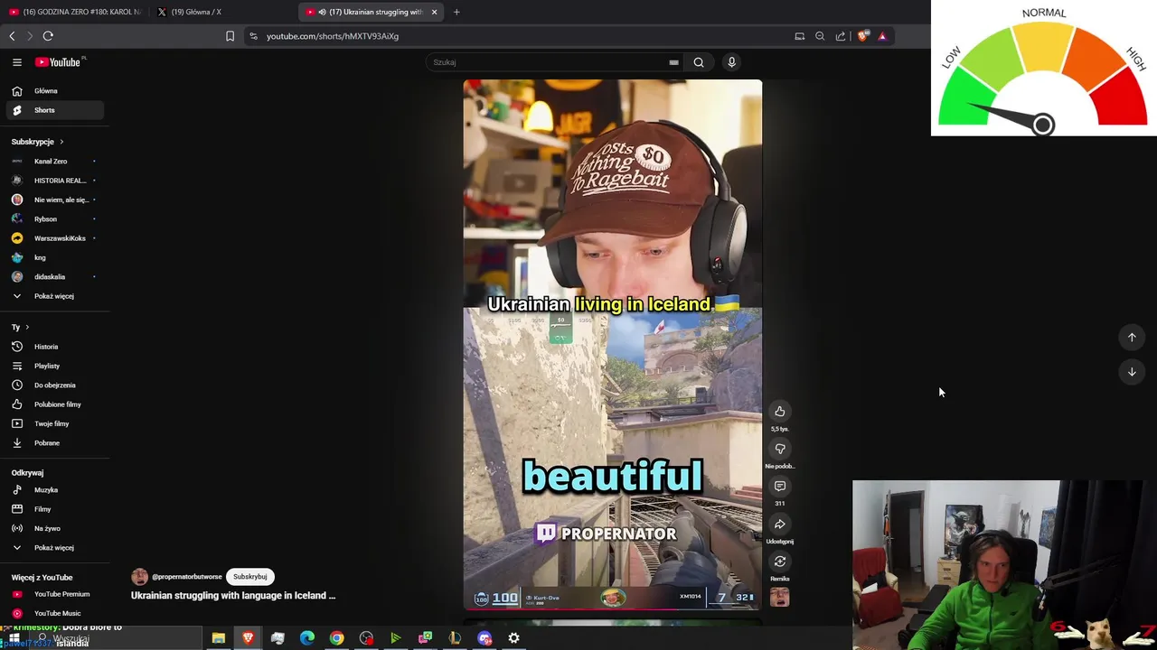The image size is (1157, 650).
Task: Open the Ty section chevron
Action: pyautogui.click(x=27, y=328)
